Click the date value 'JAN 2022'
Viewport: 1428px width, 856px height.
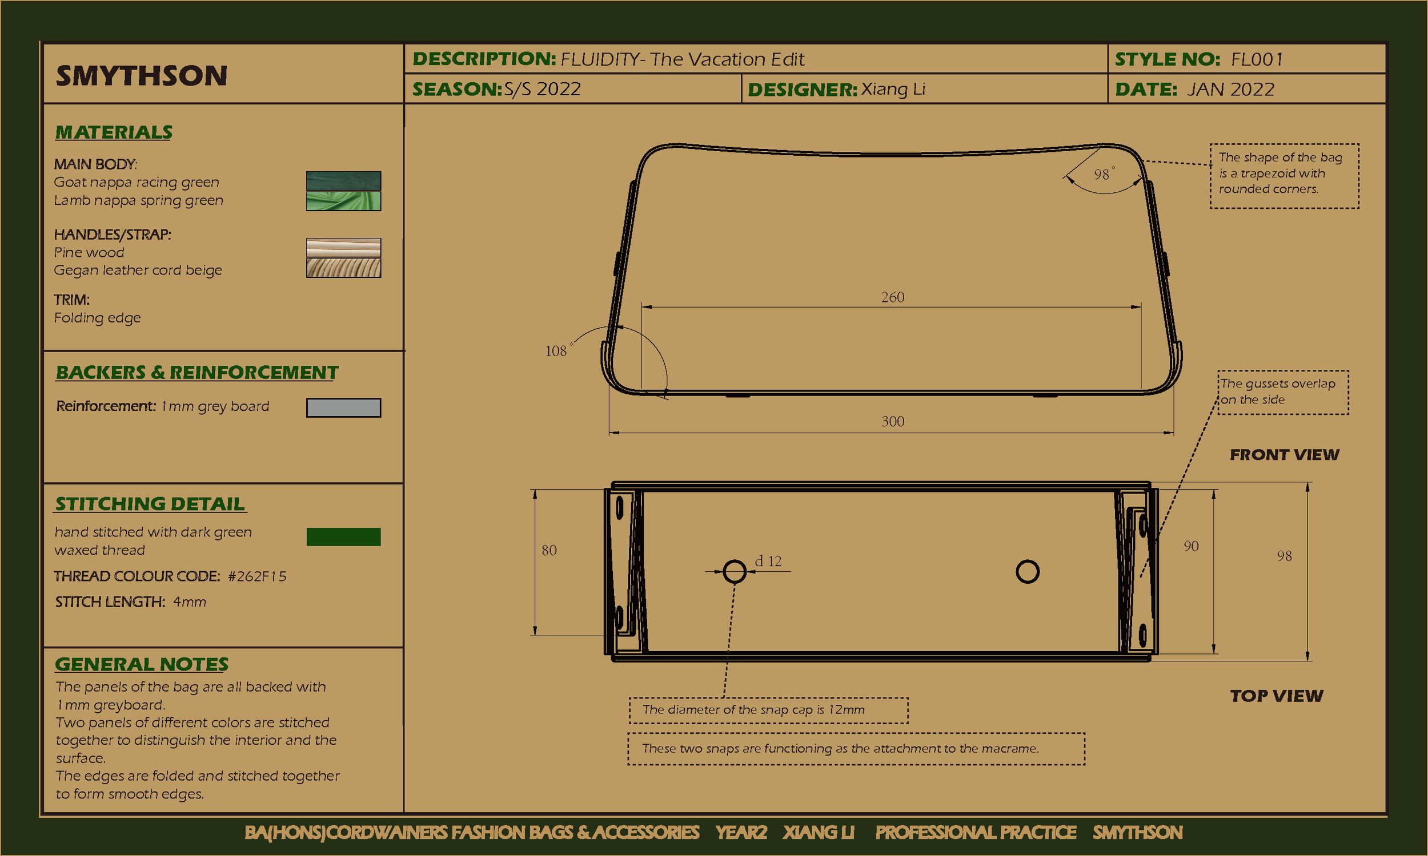point(1230,90)
